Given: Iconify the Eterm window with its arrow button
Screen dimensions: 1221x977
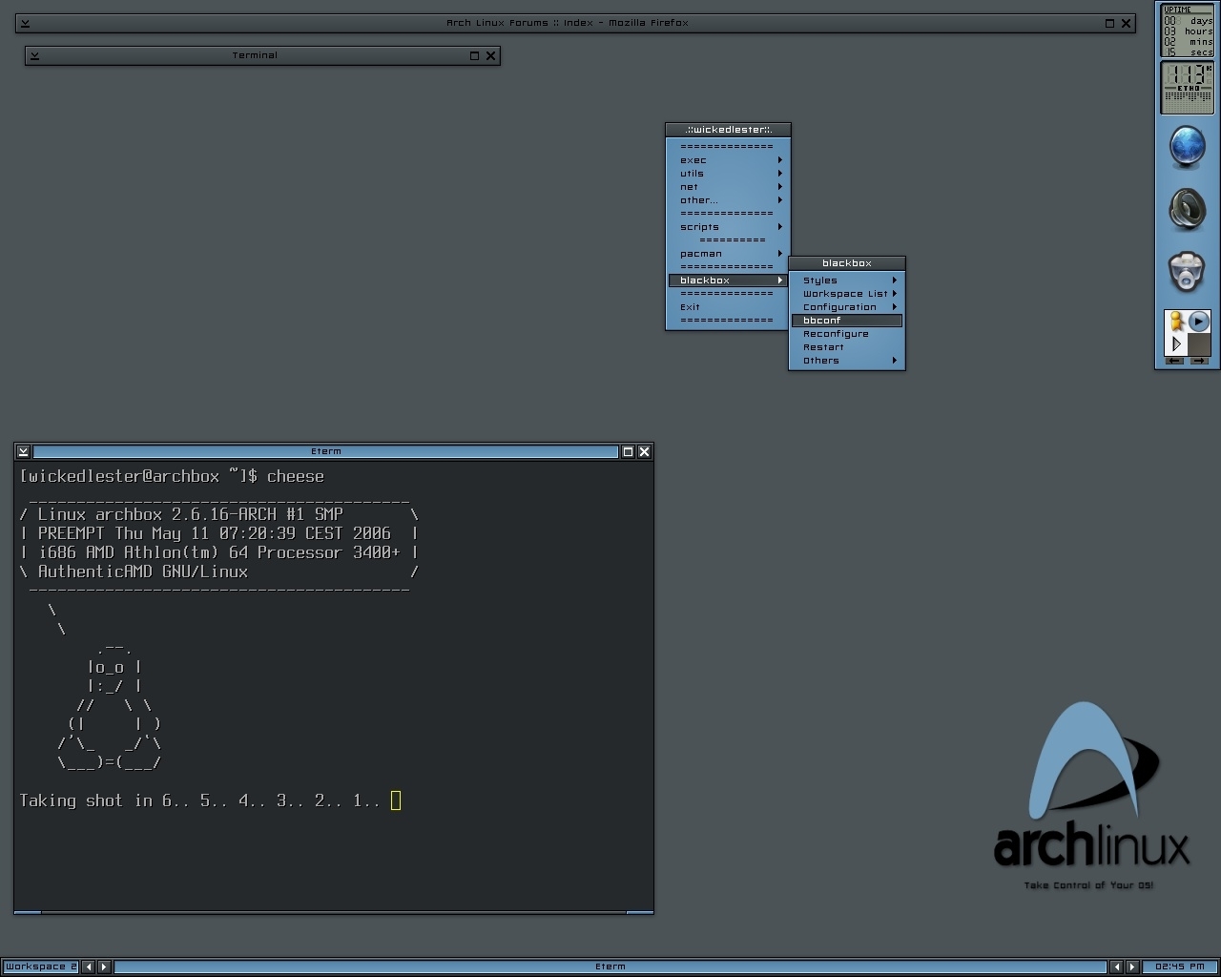Looking at the screenshot, I should click(x=24, y=451).
